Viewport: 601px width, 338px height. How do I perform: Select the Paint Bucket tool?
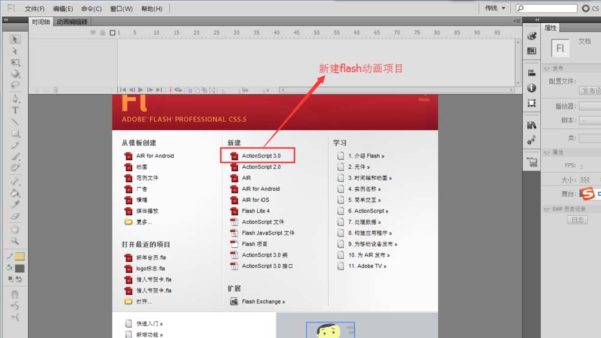click(x=15, y=193)
